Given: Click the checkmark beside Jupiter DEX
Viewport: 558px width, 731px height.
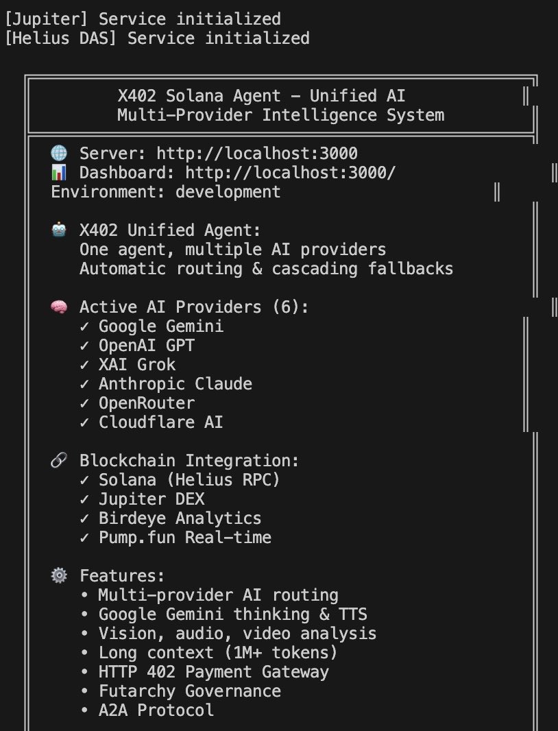Looking at the screenshot, I should tap(84, 499).
